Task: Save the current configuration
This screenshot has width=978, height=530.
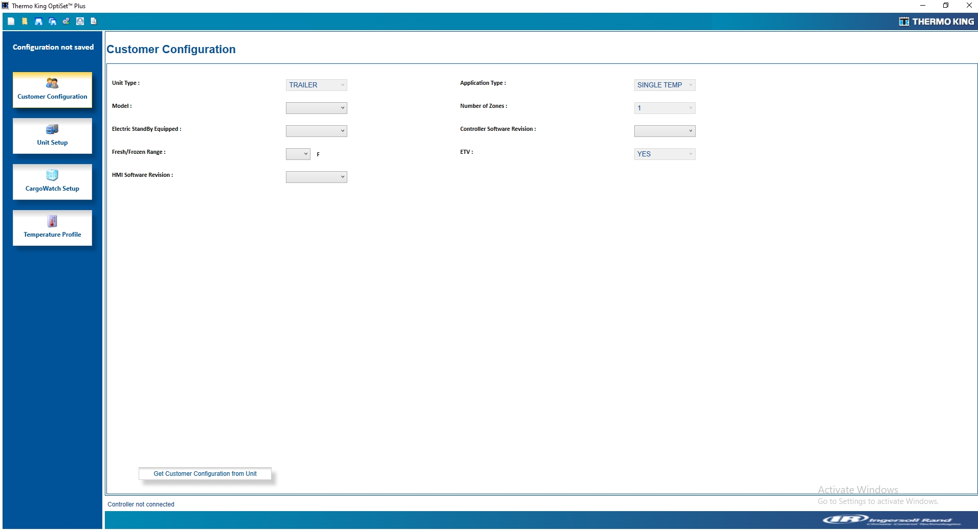Action: tap(38, 21)
